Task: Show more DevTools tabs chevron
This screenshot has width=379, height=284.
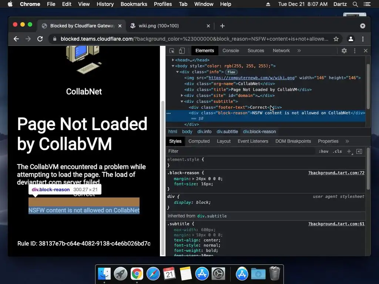Action: (x=299, y=51)
